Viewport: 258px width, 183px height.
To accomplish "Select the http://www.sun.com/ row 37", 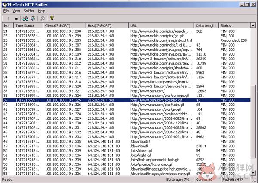I will [x=127, y=91].
